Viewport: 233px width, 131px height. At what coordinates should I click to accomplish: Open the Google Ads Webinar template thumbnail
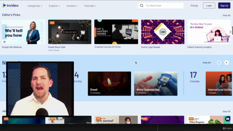click(23, 32)
